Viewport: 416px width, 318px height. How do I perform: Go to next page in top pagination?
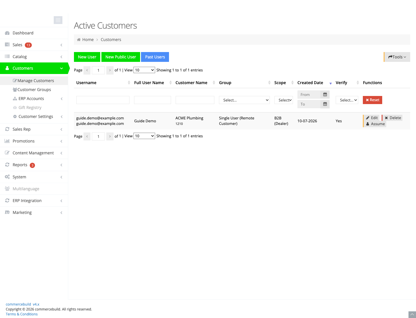coord(110,70)
